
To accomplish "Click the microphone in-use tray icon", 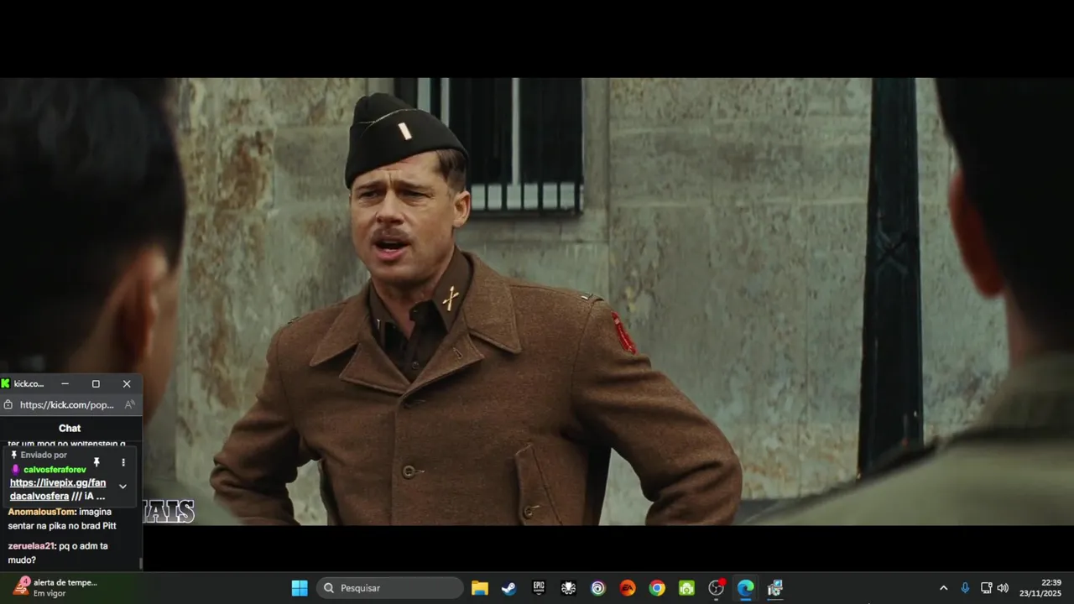I will tap(965, 588).
